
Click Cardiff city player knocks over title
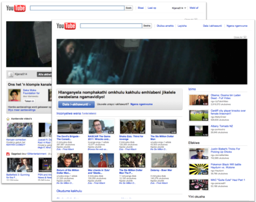(x=228, y=112)
